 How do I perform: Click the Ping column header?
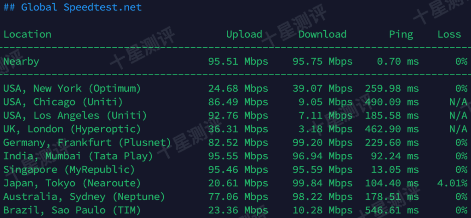point(401,34)
